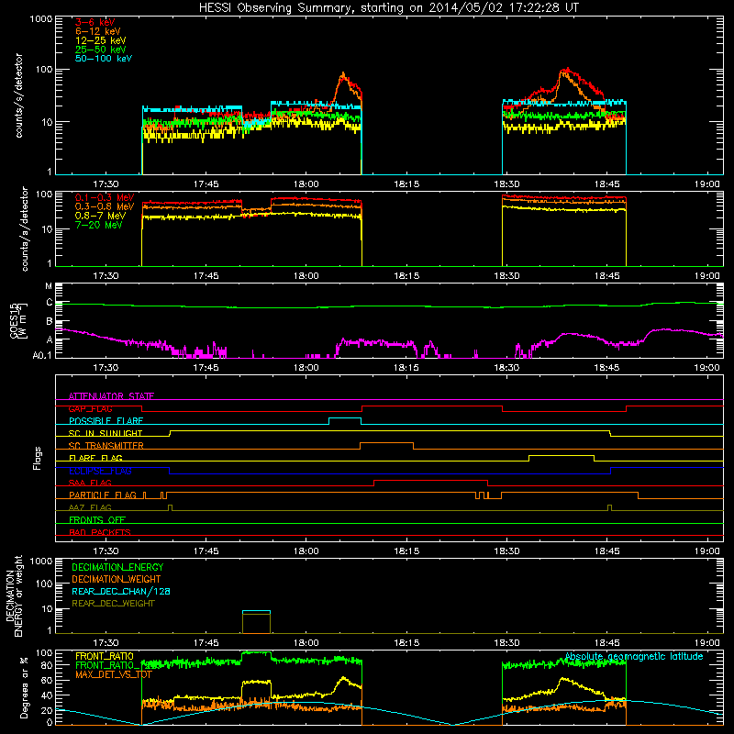Viewport: 734px width, 734px height.
Task: Click the C level label on GOES axis
Action: pyautogui.click(x=50, y=303)
